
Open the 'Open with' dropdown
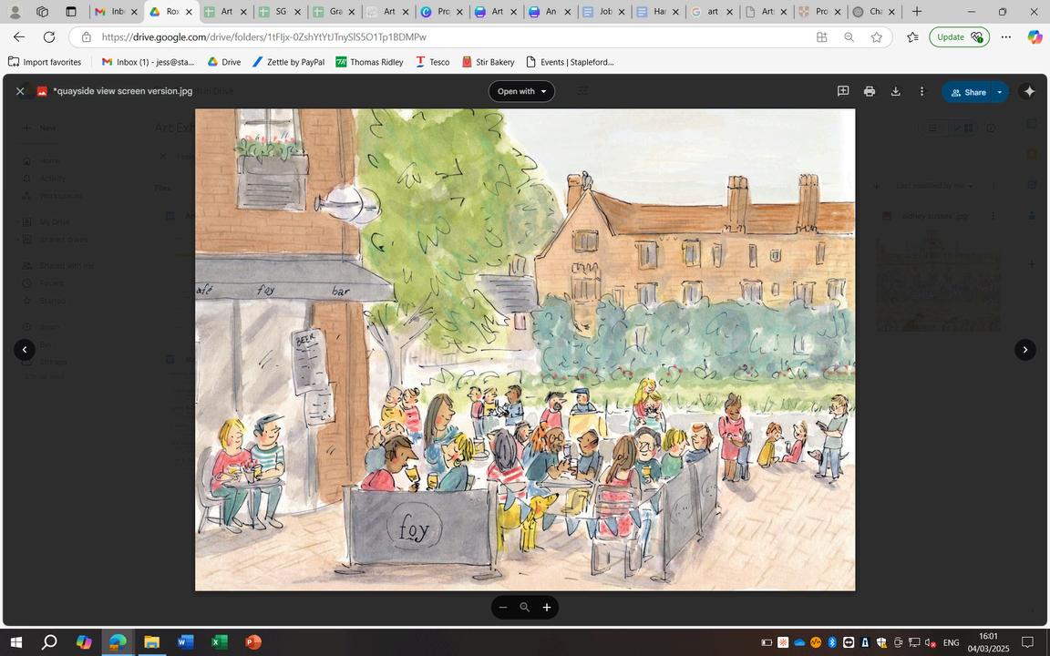[x=521, y=91]
